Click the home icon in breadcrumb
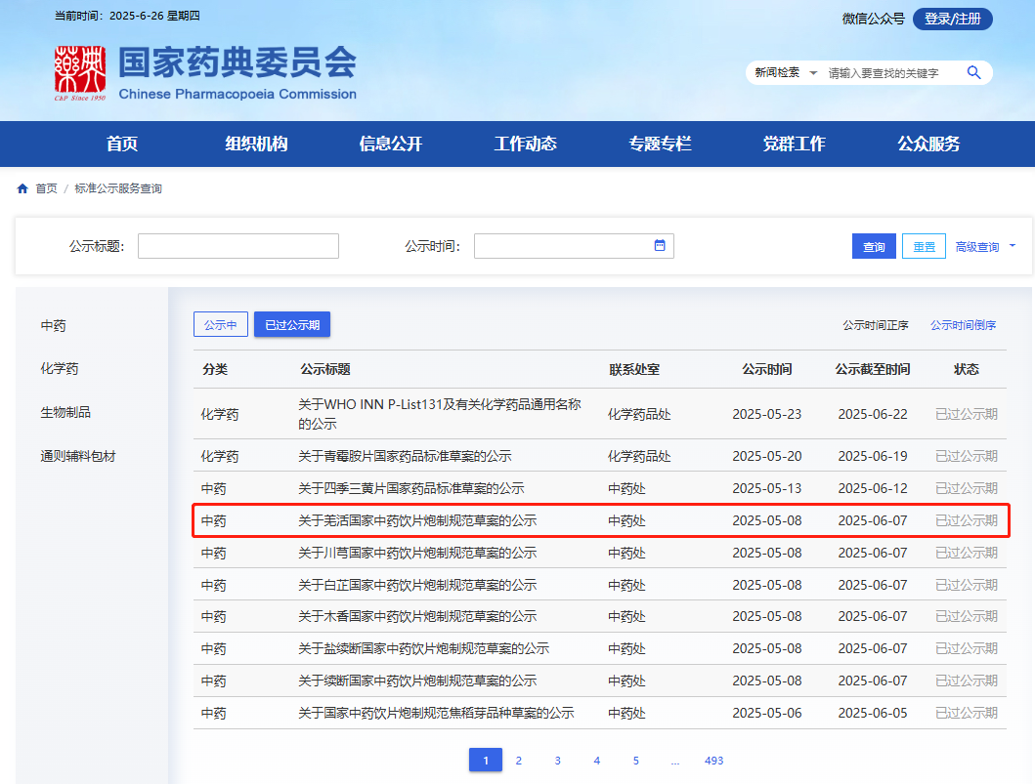Viewport: 1035px width, 784px height. (22, 188)
